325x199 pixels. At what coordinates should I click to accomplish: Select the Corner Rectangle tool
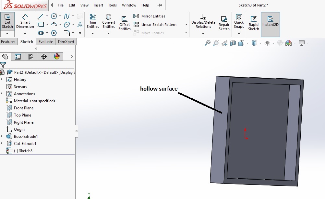(x=41, y=25)
